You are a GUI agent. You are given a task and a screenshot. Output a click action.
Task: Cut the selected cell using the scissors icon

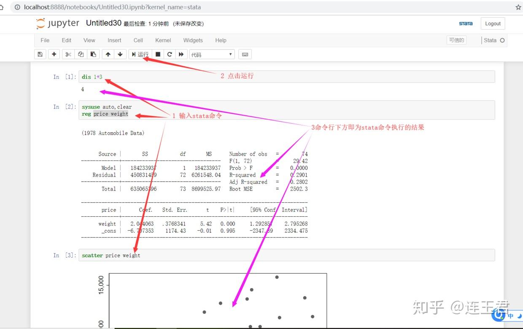(68, 54)
